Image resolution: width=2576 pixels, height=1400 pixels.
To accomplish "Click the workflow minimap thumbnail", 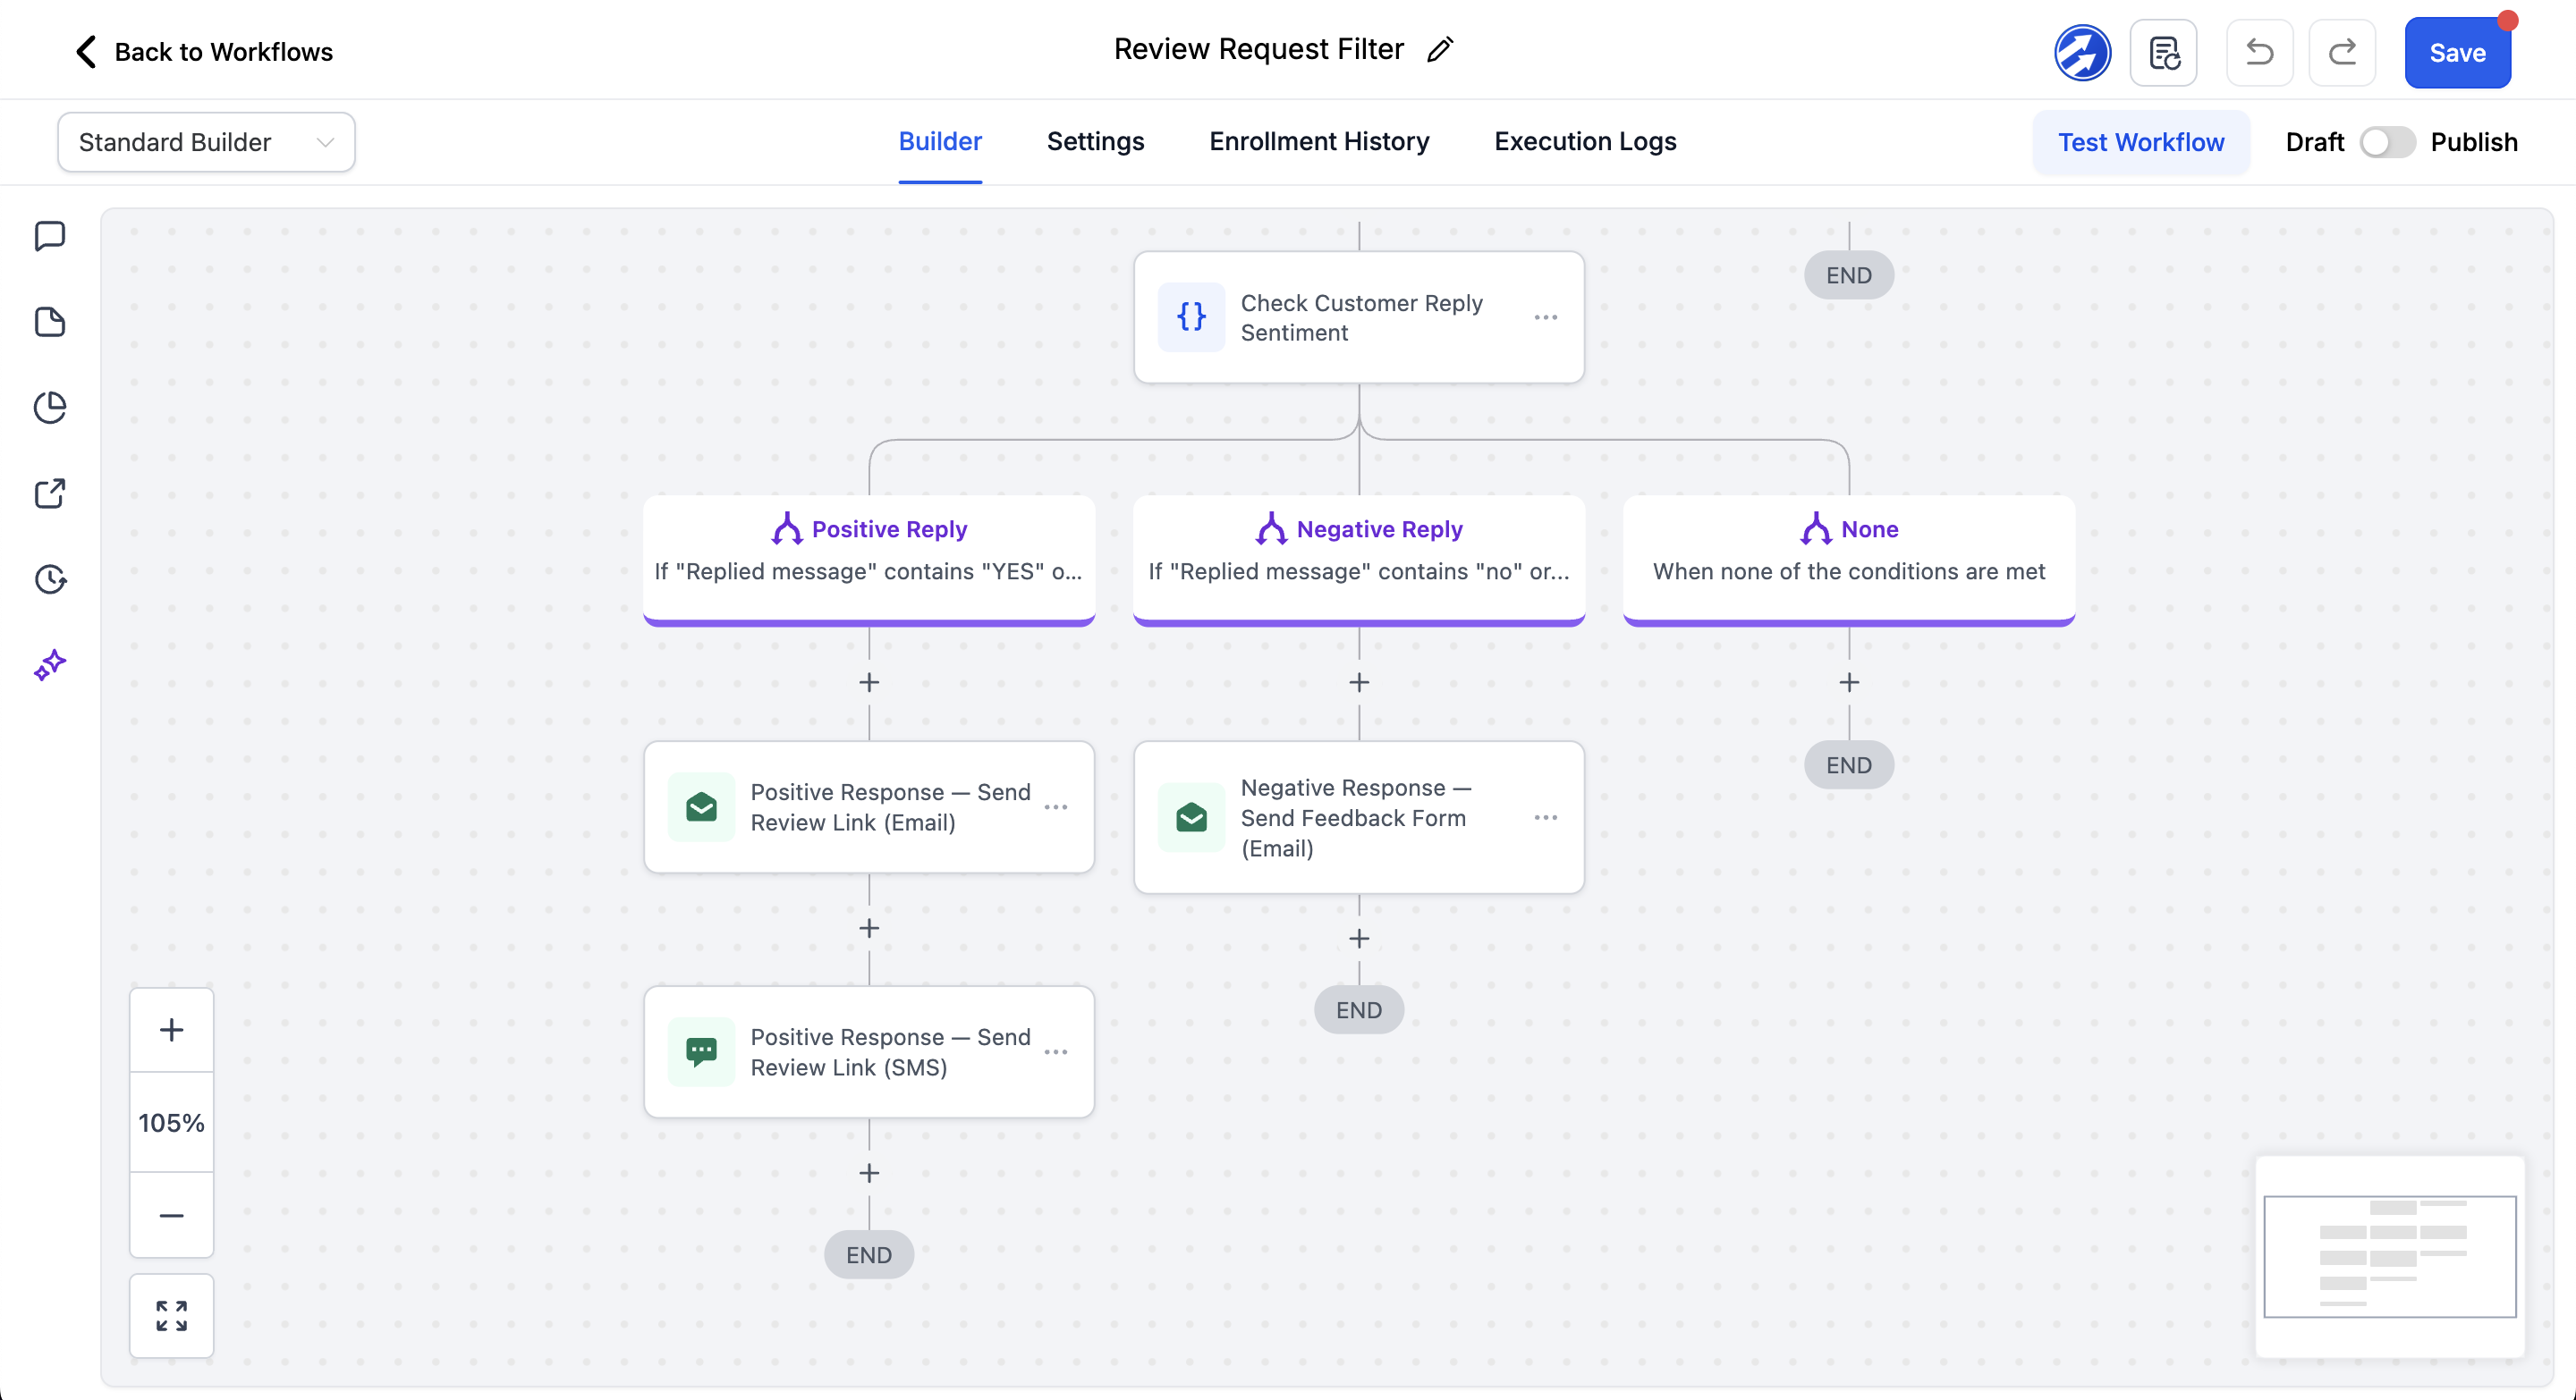I will (x=2389, y=1256).
